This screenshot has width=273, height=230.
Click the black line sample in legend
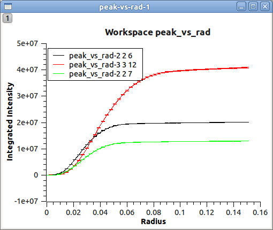pos(58,56)
